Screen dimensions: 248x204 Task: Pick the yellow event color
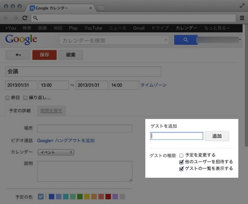(87, 197)
